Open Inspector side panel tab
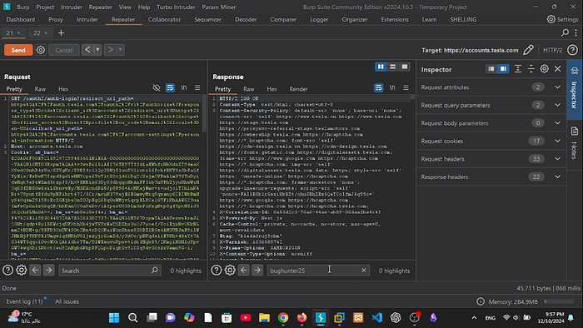 (575, 89)
